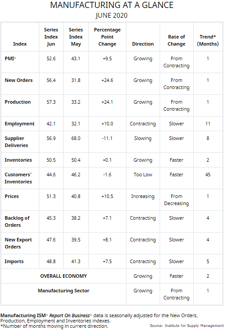
Task: Click the Customers' Inventories row label
Action: [18, 178]
